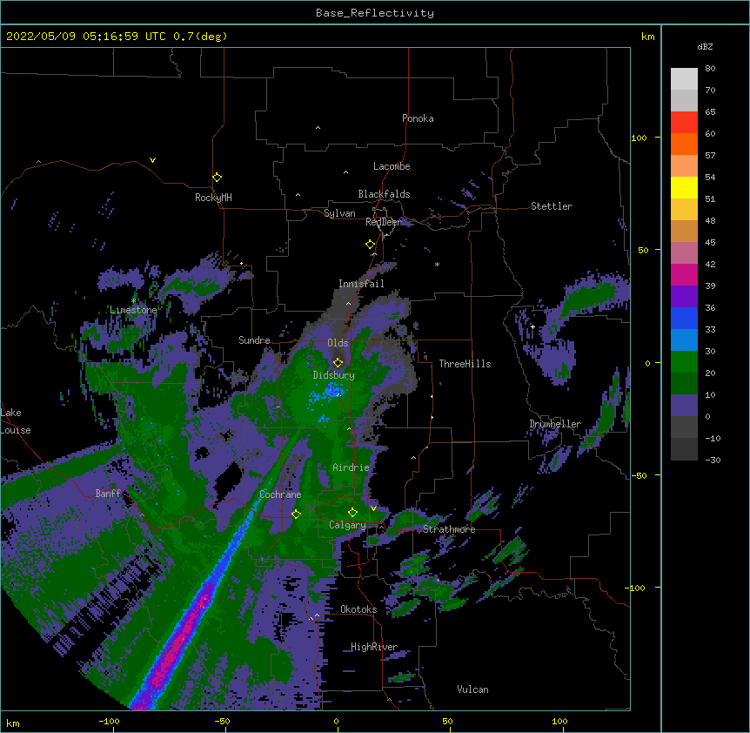This screenshot has height=733, width=750.
Task: Pick the slate 0-10 dBZ legend swatch
Action: point(684,406)
